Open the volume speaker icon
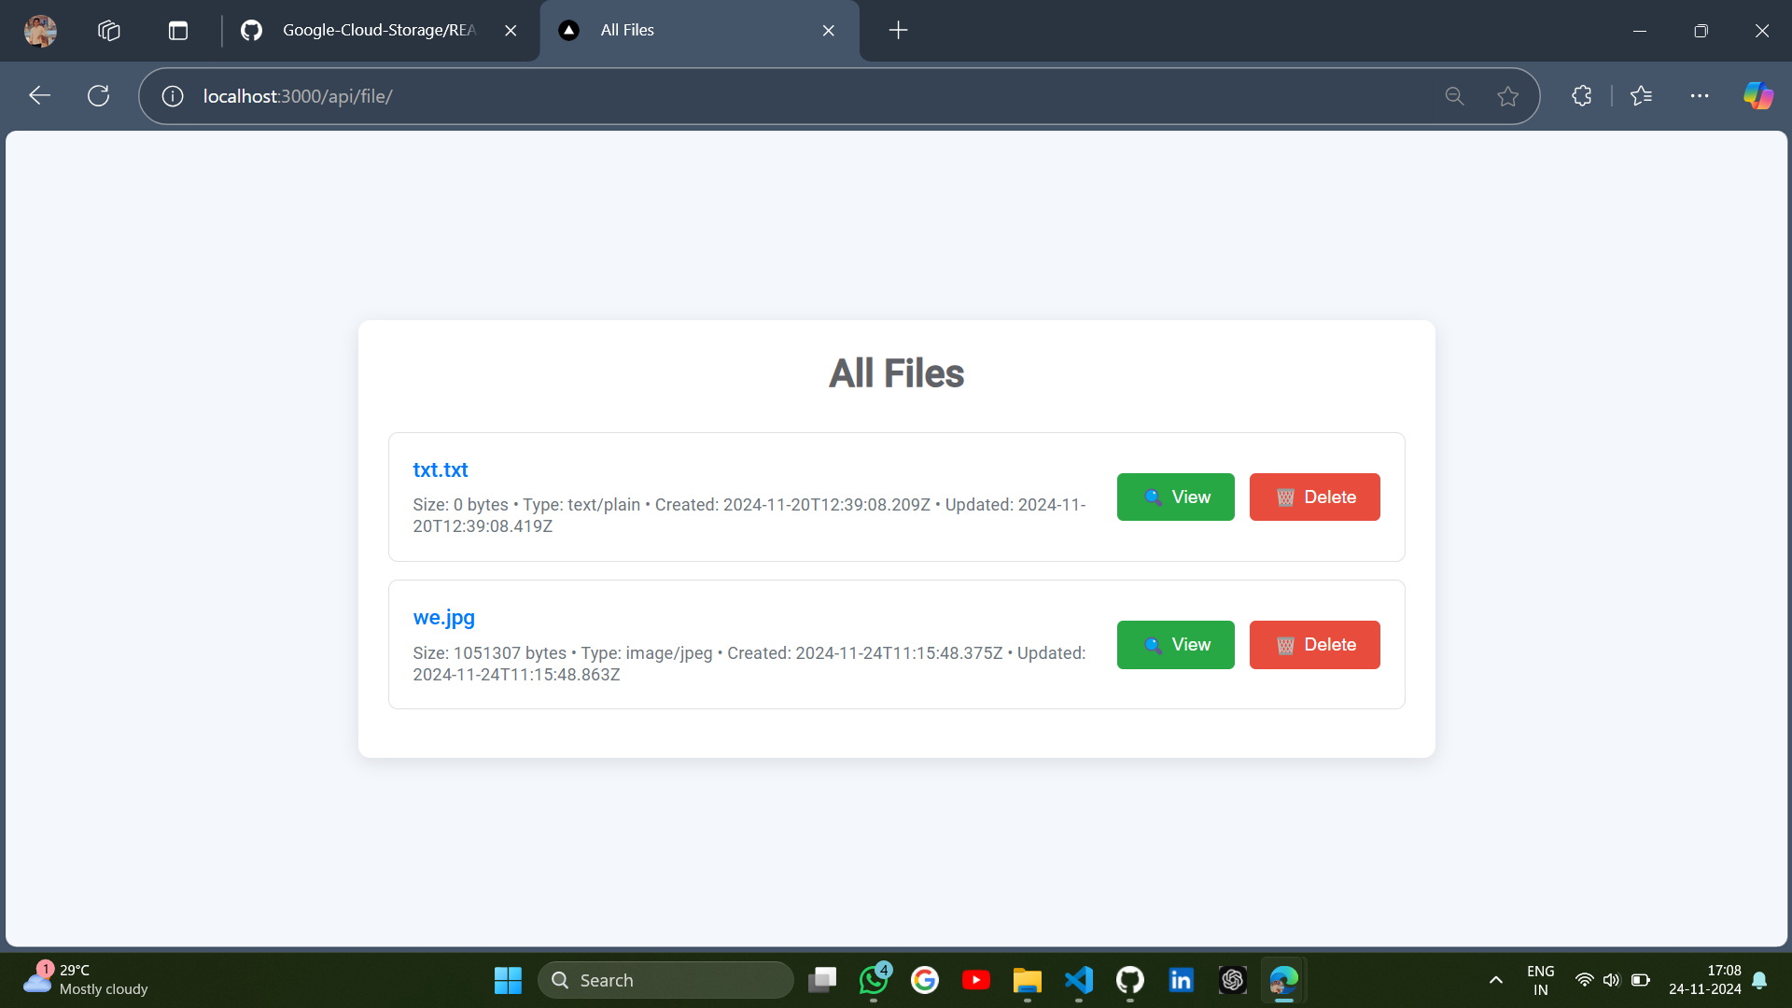 1612,980
